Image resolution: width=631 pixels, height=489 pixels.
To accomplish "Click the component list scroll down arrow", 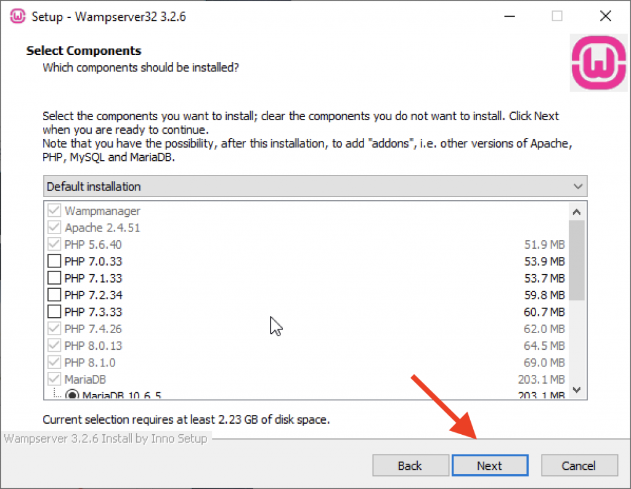I will pos(577,390).
